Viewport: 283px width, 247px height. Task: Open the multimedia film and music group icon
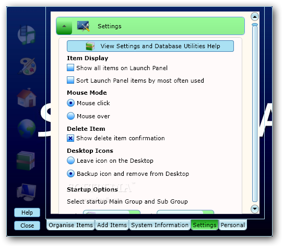click(x=27, y=35)
